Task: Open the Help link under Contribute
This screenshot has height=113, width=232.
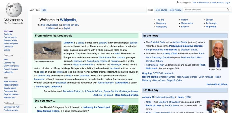Action: coord(6,60)
